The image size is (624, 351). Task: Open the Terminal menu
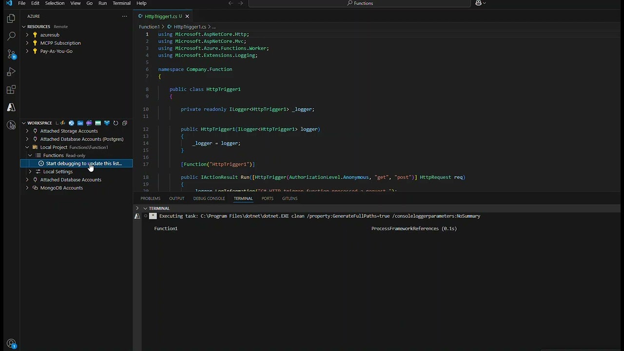(x=121, y=3)
